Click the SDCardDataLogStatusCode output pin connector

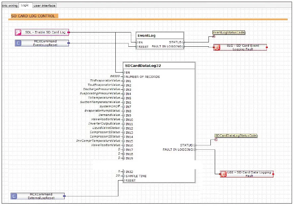(216, 140)
